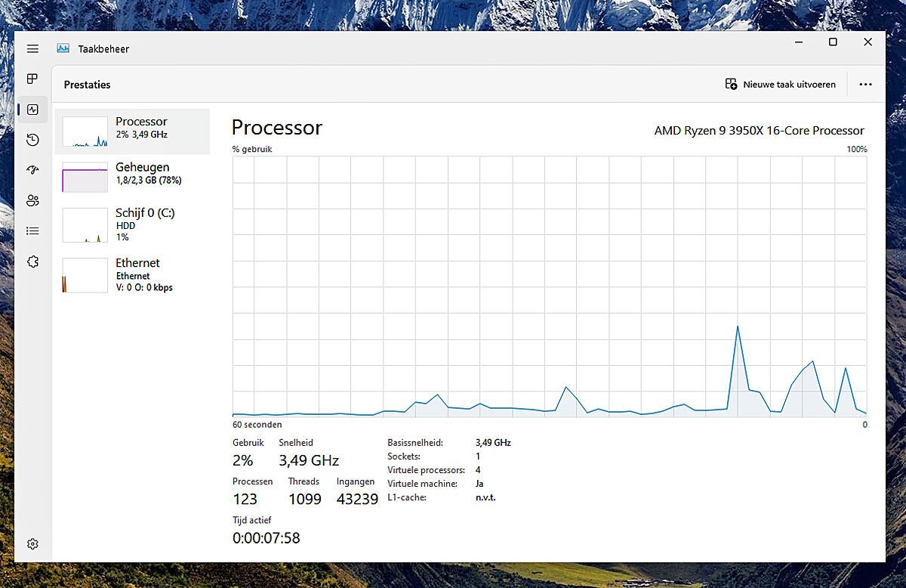The height and width of the screenshot is (588, 906).
Task: Click the Virtuele processors value 4
Action: [x=478, y=470]
